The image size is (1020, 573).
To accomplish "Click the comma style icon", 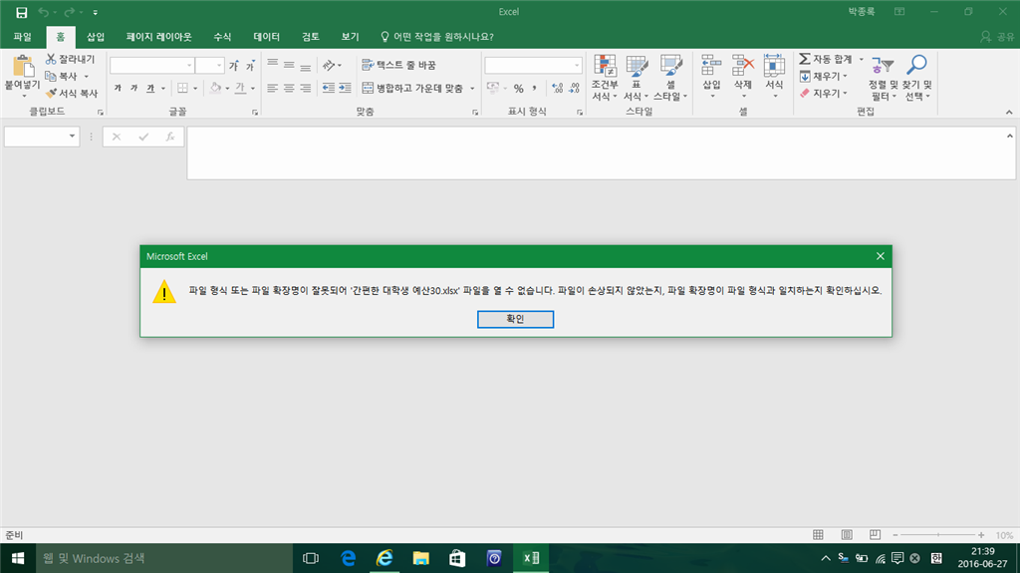I will click(x=534, y=88).
